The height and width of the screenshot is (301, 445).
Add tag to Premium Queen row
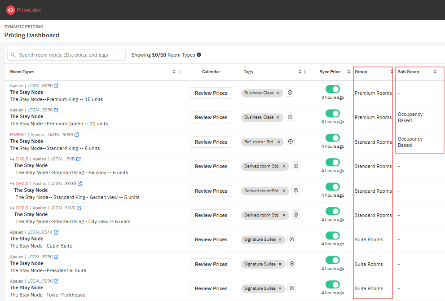coord(290,117)
